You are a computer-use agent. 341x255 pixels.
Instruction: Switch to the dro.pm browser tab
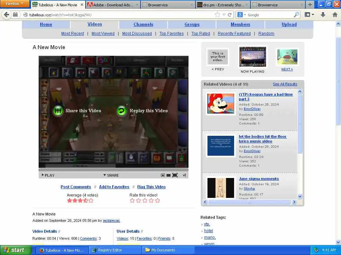223,5
